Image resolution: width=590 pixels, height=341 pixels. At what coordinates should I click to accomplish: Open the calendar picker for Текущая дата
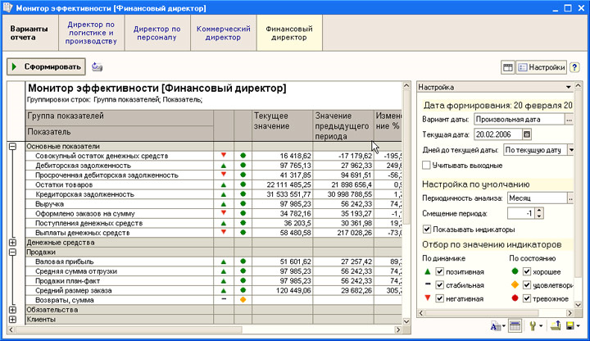527,134
